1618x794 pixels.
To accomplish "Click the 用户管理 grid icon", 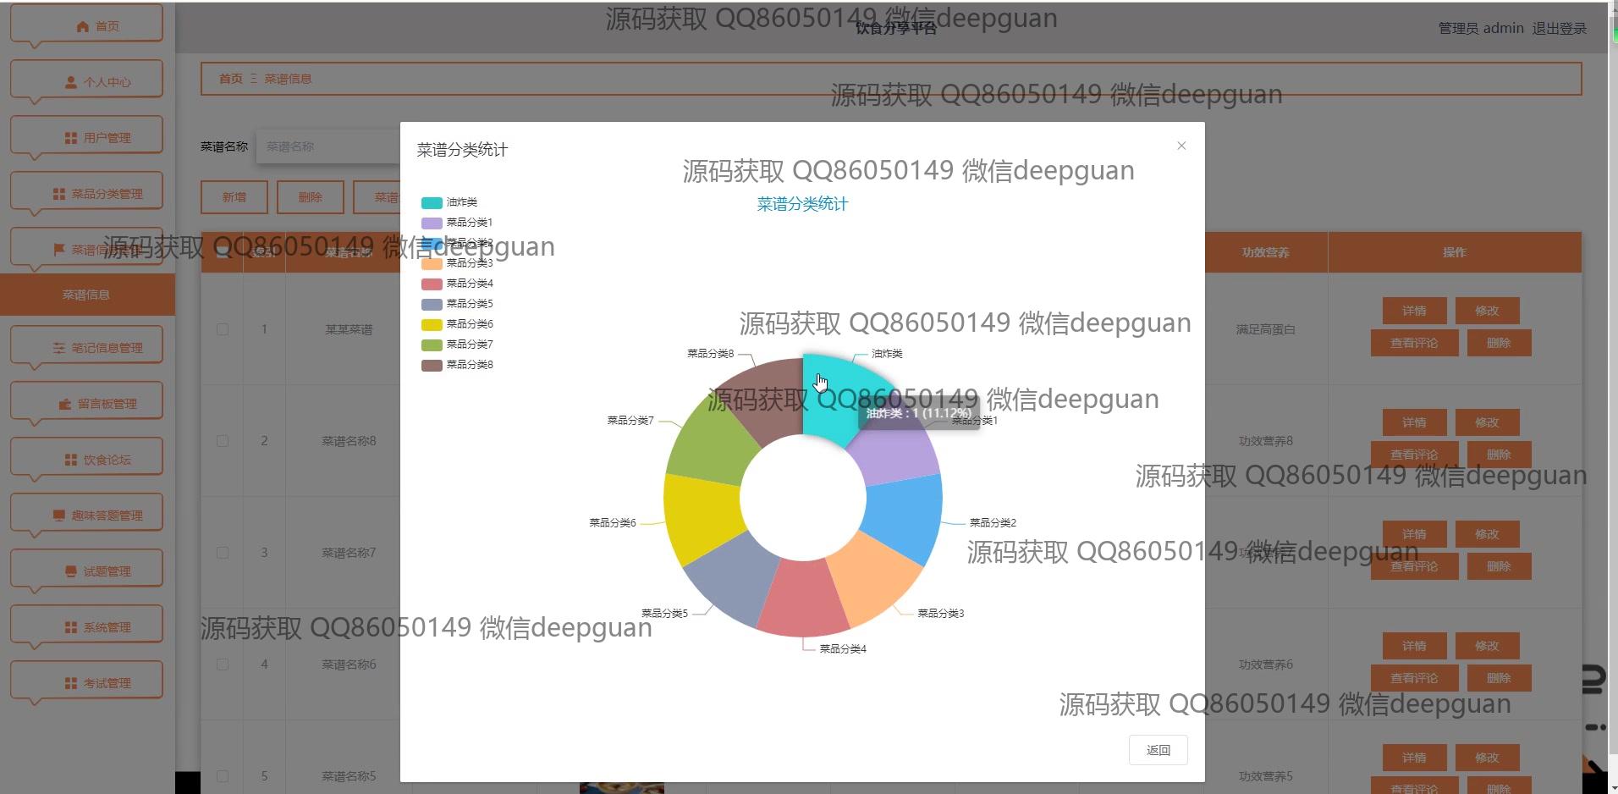I will tap(70, 138).
